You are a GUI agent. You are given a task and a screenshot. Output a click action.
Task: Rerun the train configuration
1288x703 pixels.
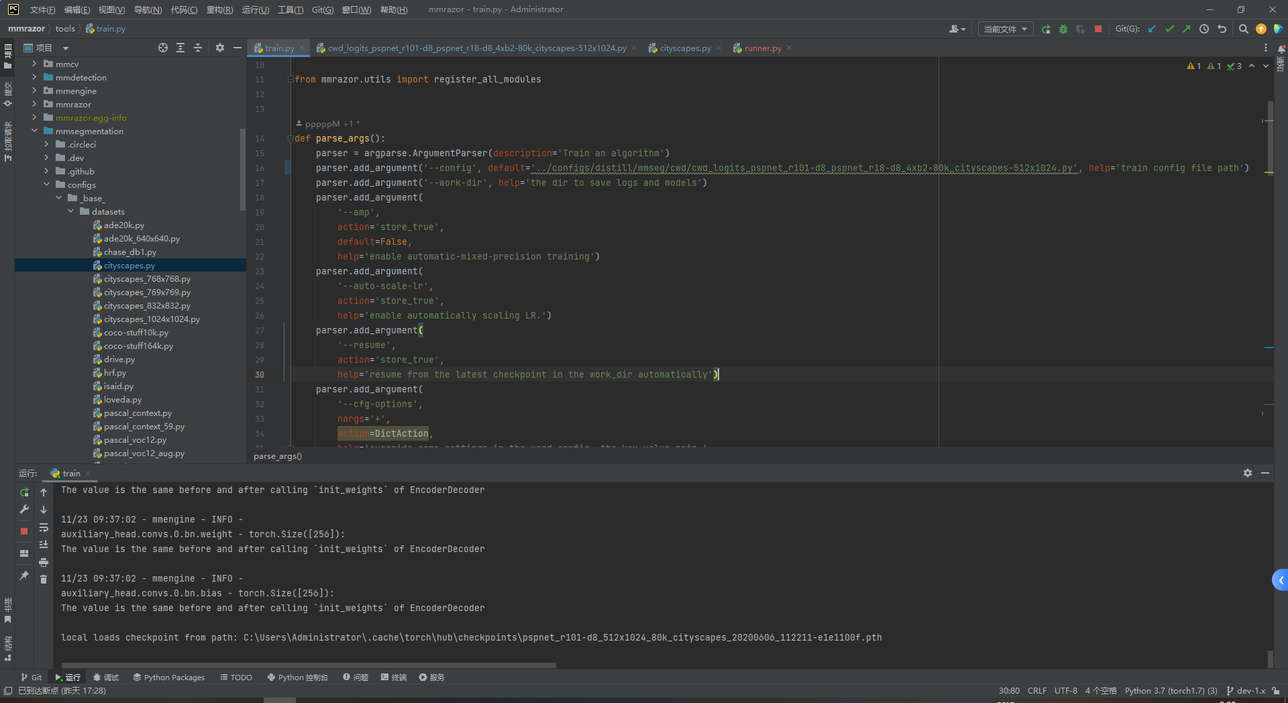(24, 492)
